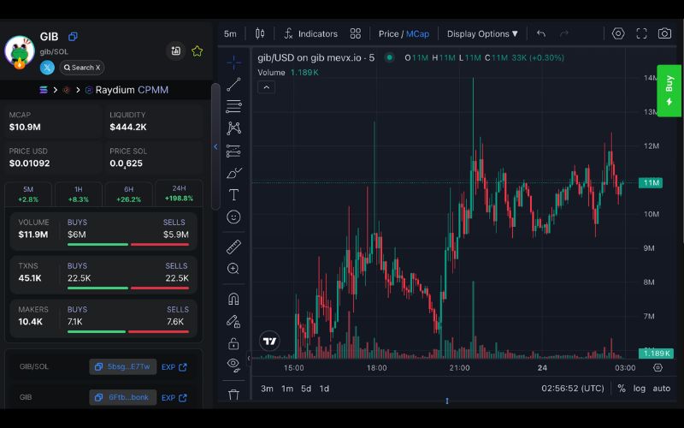684x428 pixels.
Task: Select the 24H change tab
Action: point(179,193)
